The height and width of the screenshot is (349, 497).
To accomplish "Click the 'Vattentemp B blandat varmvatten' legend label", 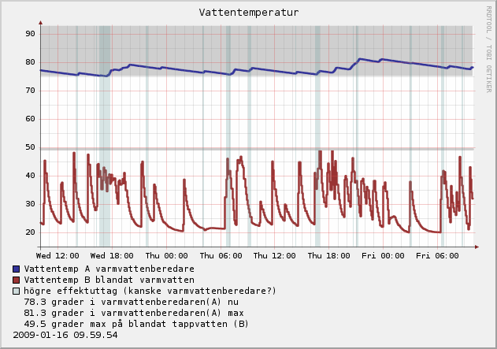I will (109, 280).
